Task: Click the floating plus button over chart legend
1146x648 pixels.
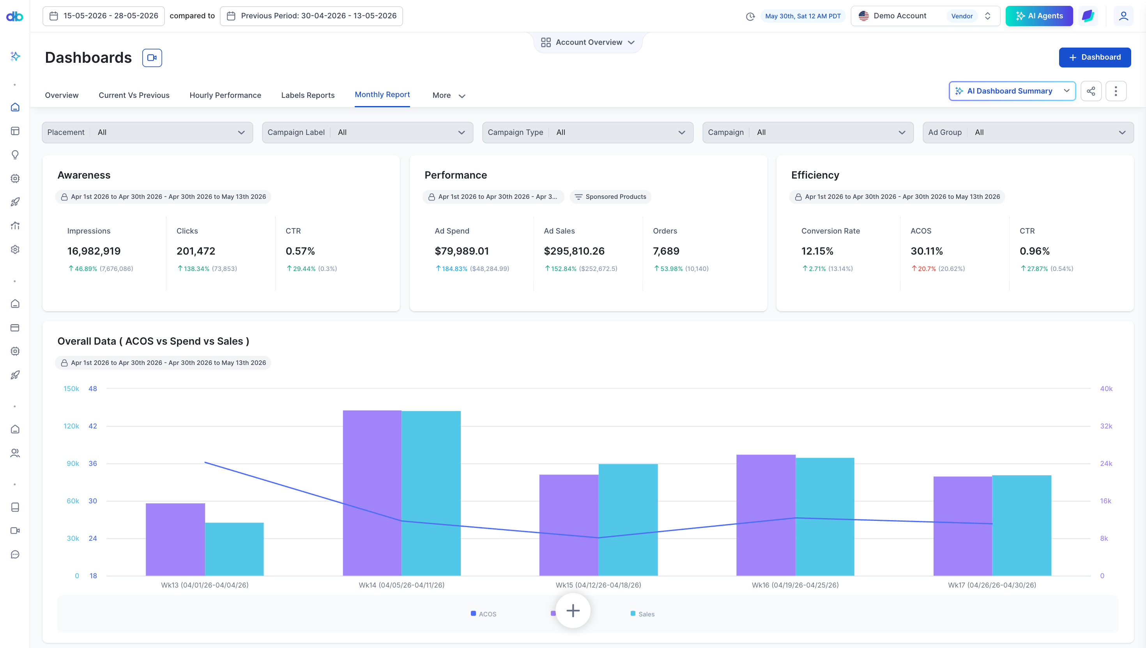Action: (573, 611)
